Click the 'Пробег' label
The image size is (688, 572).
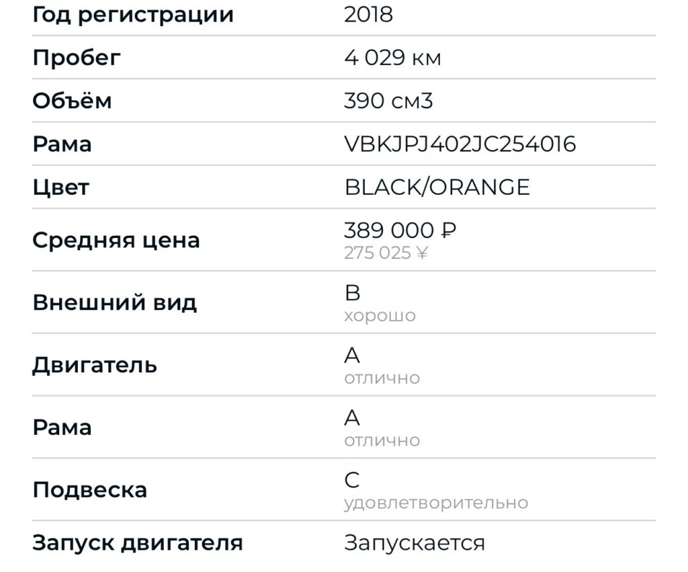pyautogui.click(x=77, y=58)
